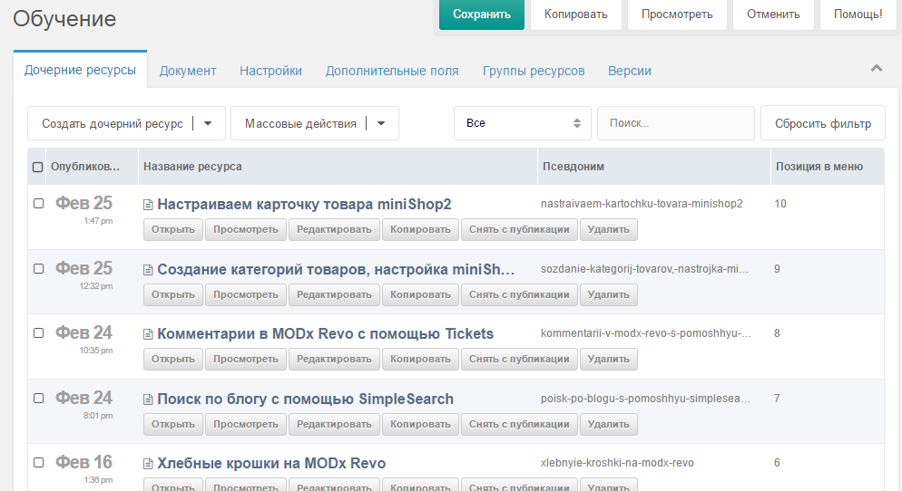
Task: Expand the Создать дочерний ресурс dropdown arrow
Action: [208, 123]
